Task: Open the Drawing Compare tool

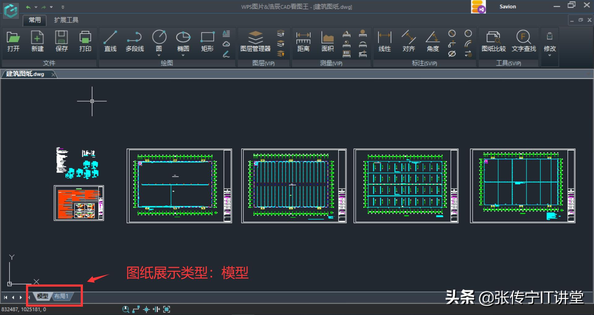Action: pyautogui.click(x=493, y=42)
